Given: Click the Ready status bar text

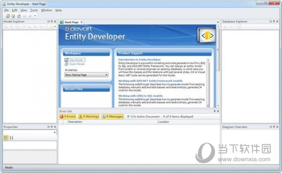Looking at the screenshot, I should click(x=9, y=167).
